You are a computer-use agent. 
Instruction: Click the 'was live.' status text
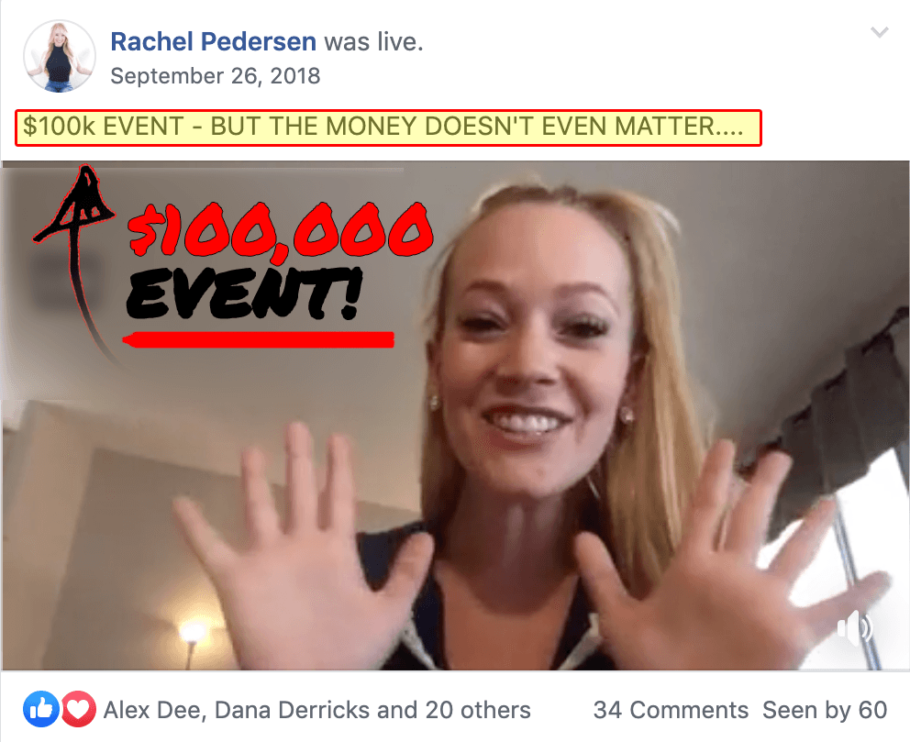[x=373, y=42]
